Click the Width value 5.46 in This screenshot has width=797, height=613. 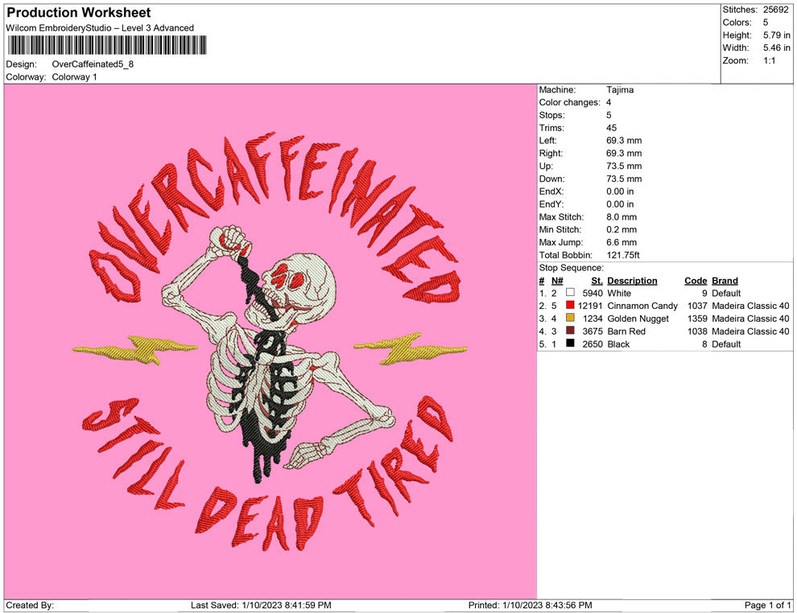point(776,47)
